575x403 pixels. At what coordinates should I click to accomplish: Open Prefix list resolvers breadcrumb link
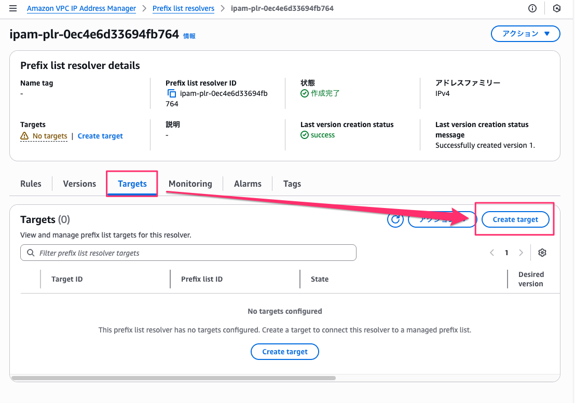pos(183,8)
